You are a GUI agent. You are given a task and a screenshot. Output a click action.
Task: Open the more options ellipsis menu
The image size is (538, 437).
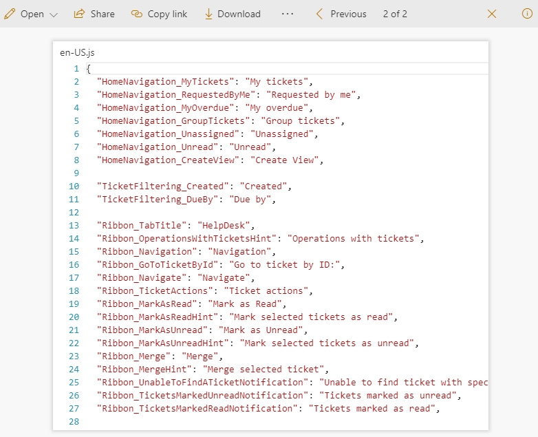(288, 14)
